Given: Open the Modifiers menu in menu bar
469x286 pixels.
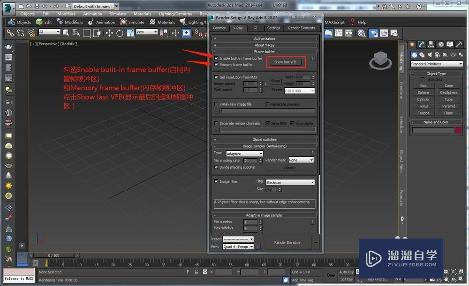Looking at the screenshot, I should [67, 14].
